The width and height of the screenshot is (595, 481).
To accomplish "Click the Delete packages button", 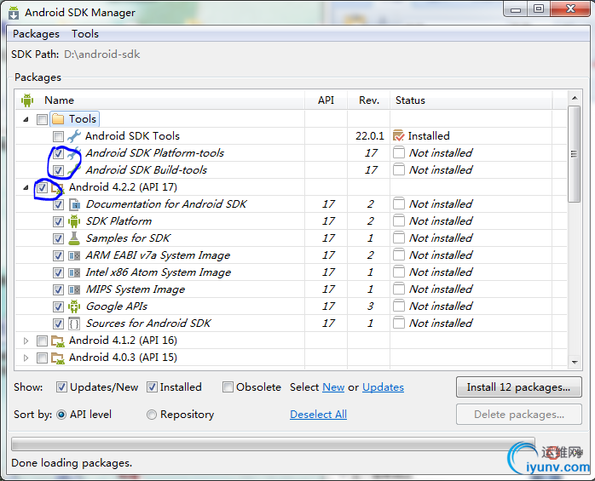I will click(x=519, y=415).
